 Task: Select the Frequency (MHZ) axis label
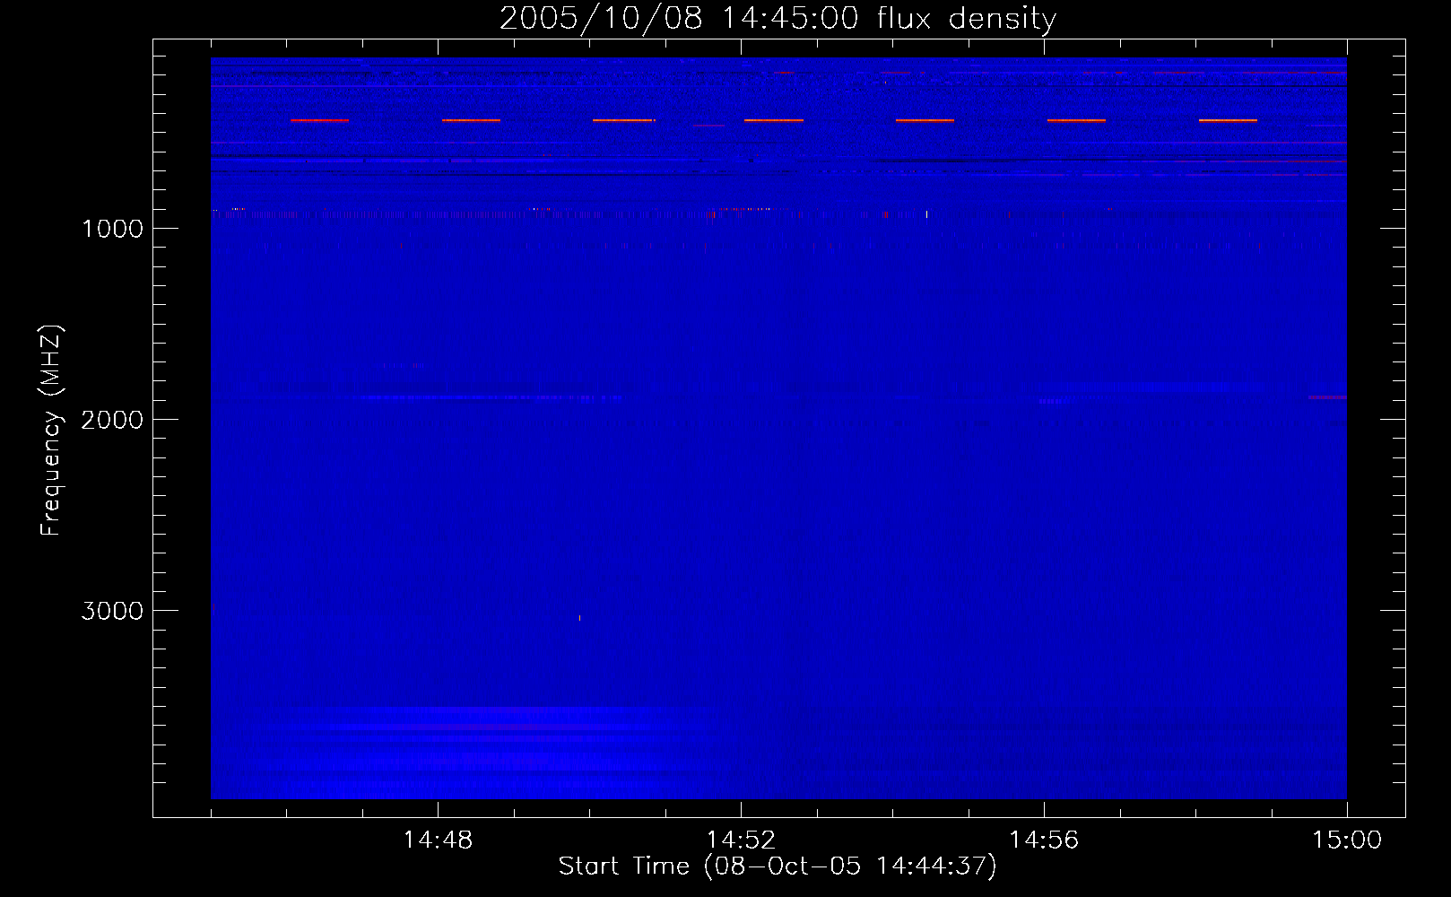(x=51, y=430)
